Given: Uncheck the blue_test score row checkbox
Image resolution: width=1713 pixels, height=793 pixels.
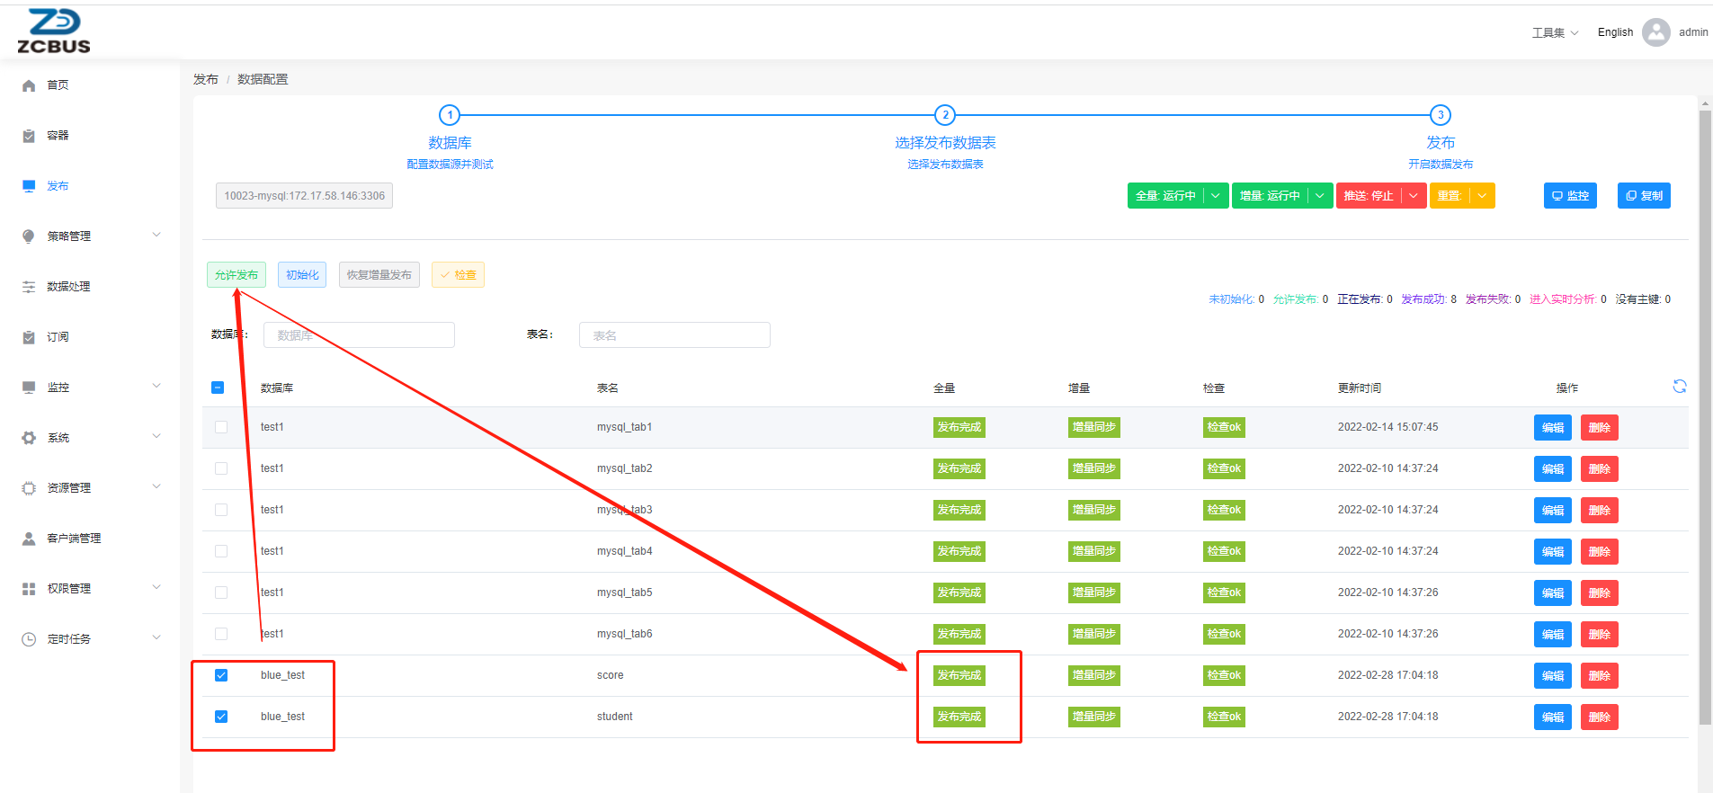Looking at the screenshot, I should [221, 675].
